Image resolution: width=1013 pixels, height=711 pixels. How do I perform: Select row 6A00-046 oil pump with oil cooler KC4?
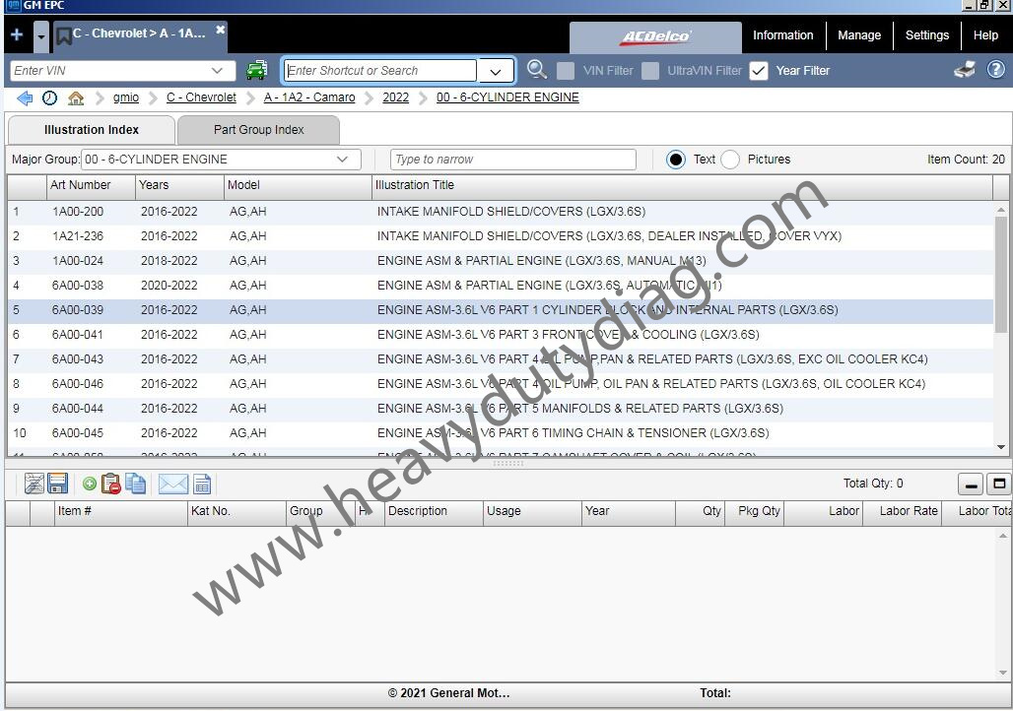(501, 384)
